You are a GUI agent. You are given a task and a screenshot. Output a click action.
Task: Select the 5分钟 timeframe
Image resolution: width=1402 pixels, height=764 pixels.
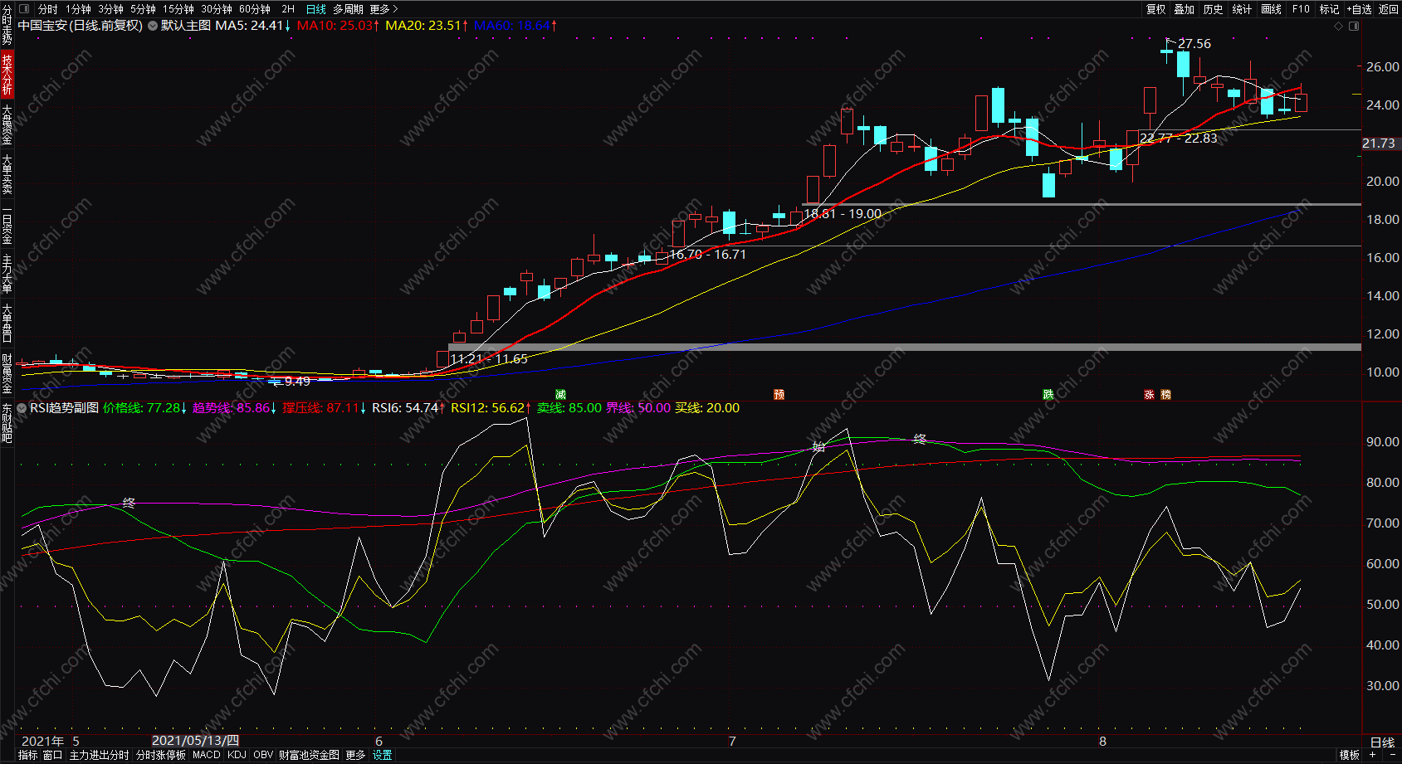[143, 9]
